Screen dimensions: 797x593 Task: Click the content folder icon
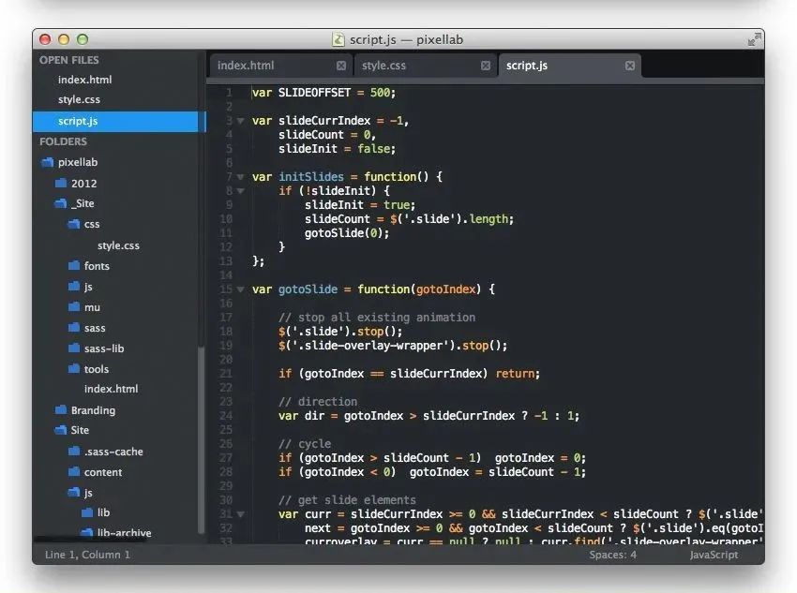pyautogui.click(x=74, y=471)
